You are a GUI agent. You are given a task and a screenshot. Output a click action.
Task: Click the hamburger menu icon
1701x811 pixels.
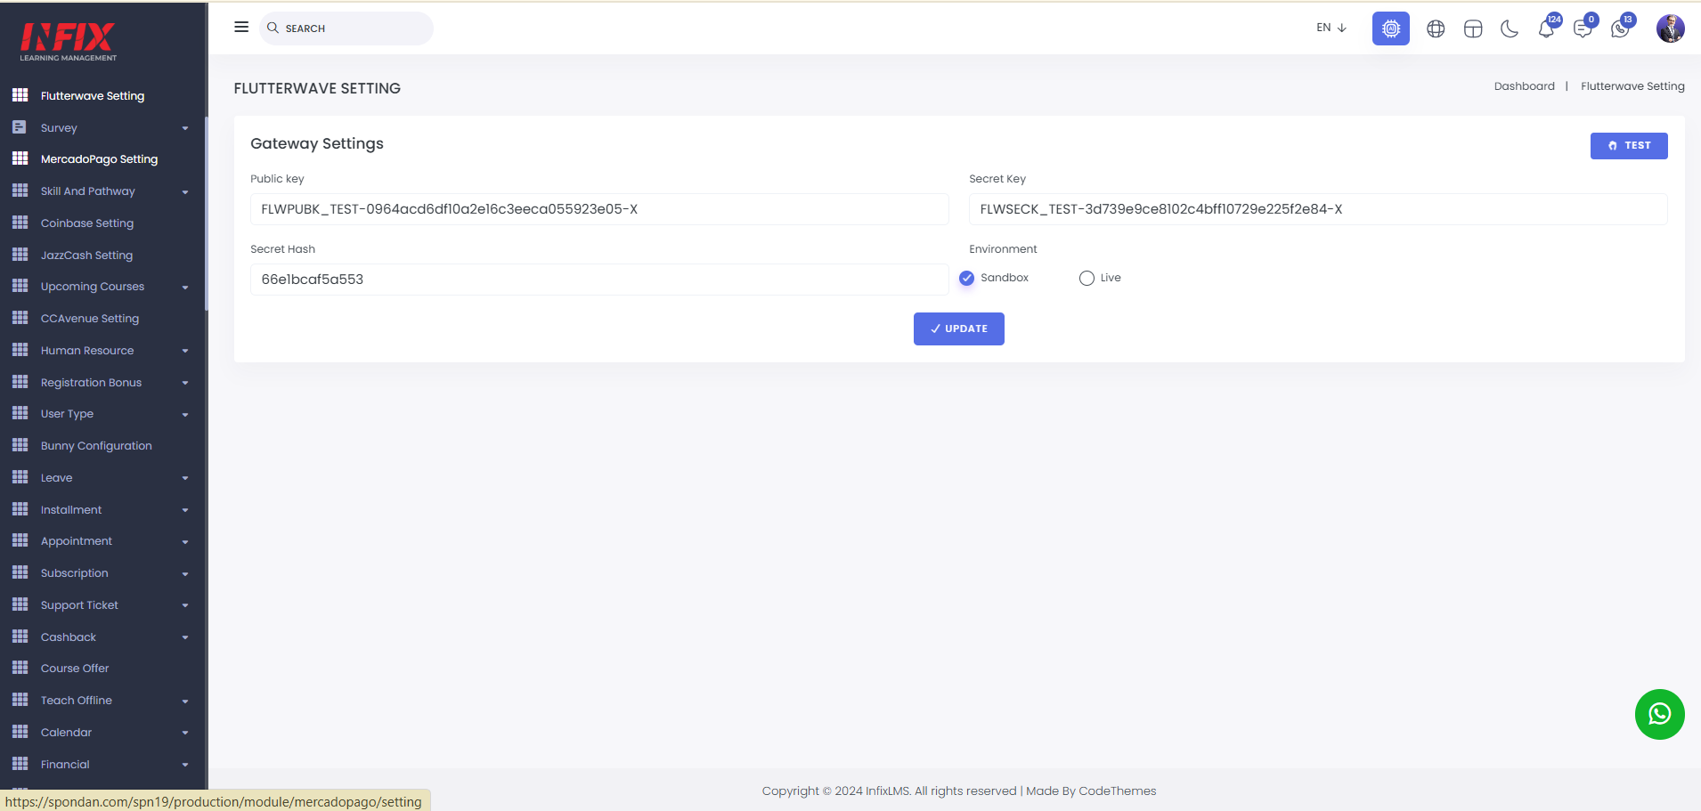241,27
